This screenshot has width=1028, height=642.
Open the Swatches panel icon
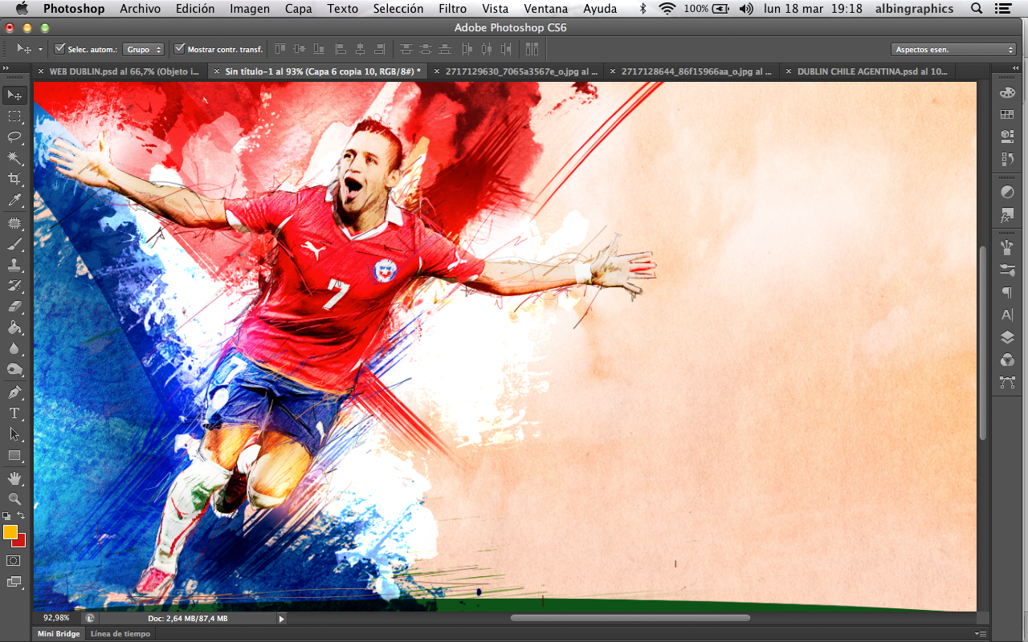1007,115
